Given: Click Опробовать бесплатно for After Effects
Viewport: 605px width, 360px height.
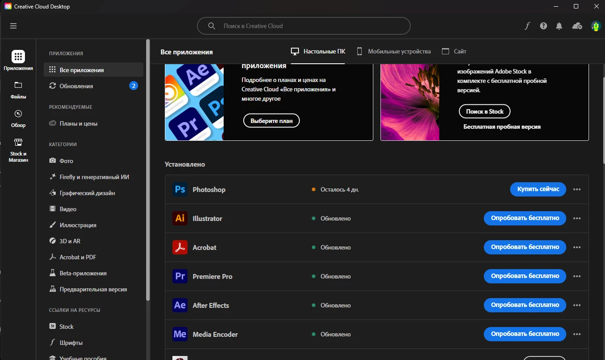Looking at the screenshot, I should click(x=525, y=305).
